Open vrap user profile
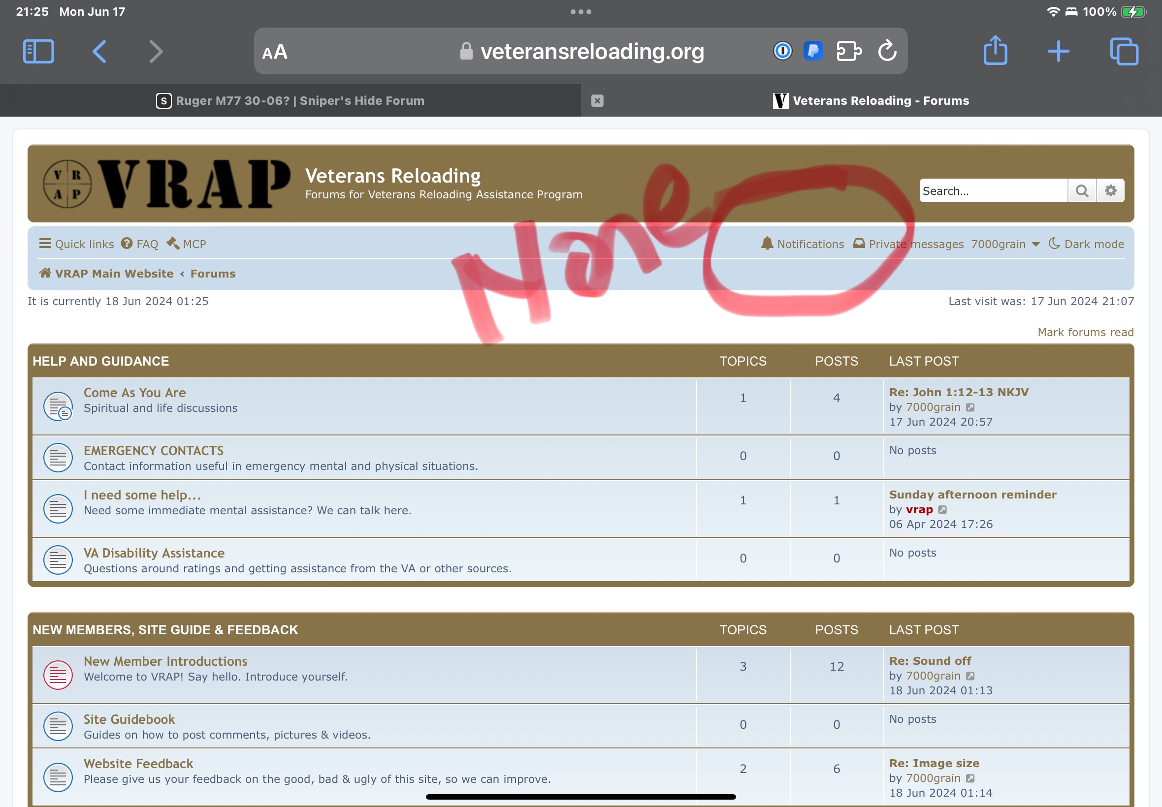1162x807 pixels. 919,510
